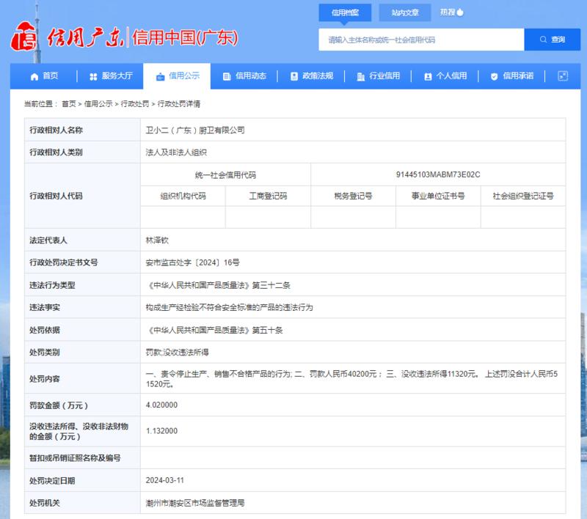Click the 暂扣或吊销证照名称及编号 row label

pyautogui.click(x=76, y=458)
